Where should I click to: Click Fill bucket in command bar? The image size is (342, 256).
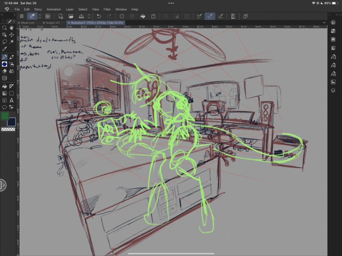click(143, 16)
